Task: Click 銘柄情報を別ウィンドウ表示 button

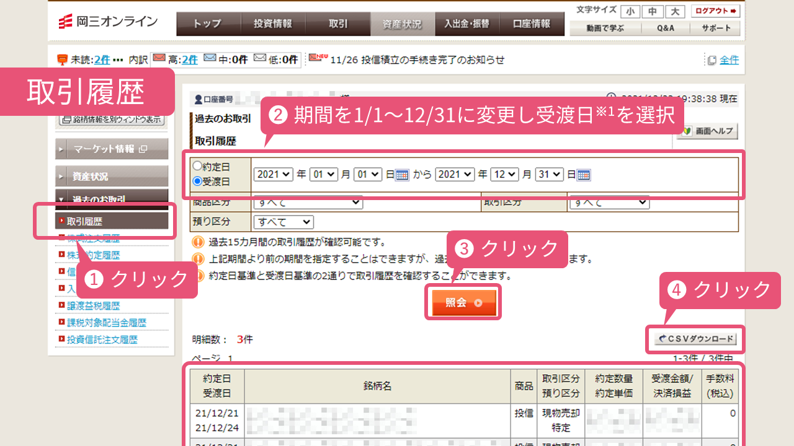Action: coord(112,120)
